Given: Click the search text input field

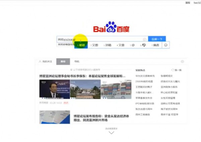Looking at the screenshot, I should click(x=100, y=39).
